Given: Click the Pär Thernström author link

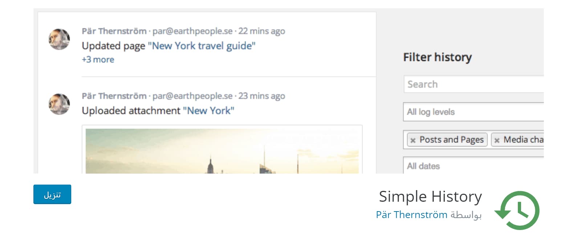Looking at the screenshot, I should [411, 215].
